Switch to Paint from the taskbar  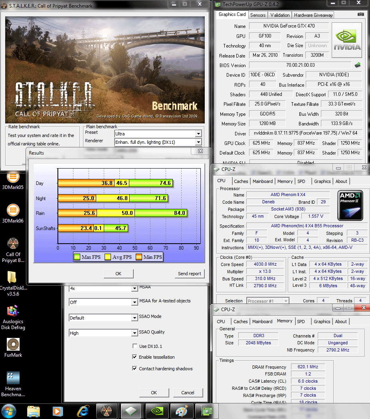tap(182, 411)
